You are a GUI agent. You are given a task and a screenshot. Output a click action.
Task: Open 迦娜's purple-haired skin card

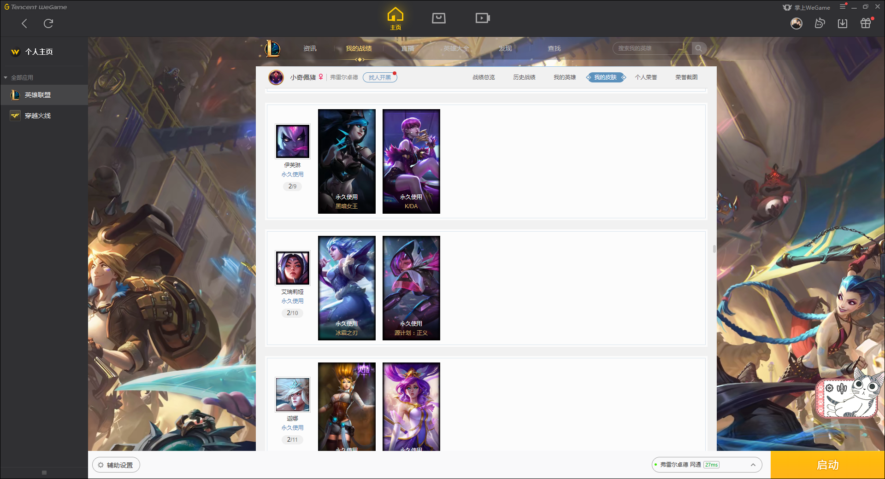[411, 407]
